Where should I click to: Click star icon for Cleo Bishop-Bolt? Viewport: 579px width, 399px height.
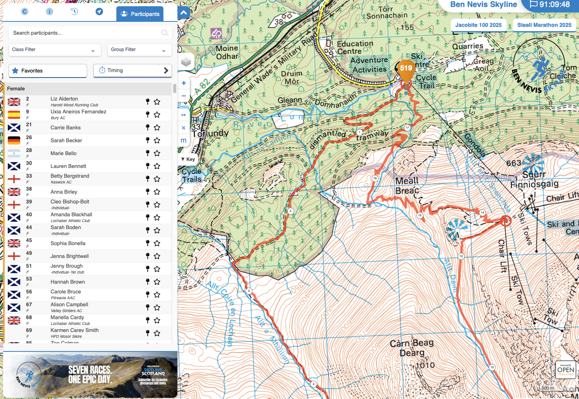pyautogui.click(x=157, y=205)
